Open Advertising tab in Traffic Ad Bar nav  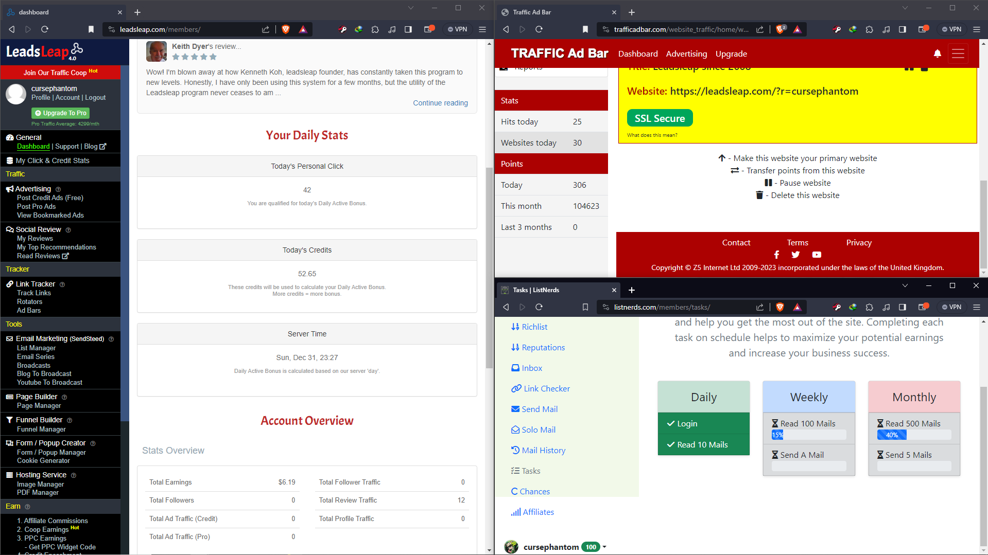686,53
